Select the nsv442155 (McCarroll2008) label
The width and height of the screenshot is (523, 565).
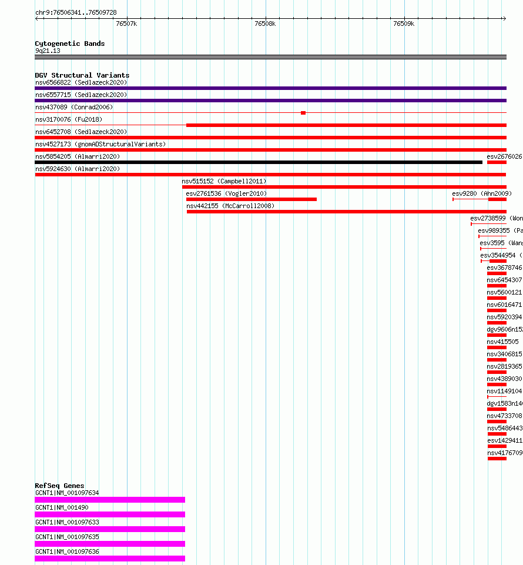pyautogui.click(x=230, y=206)
